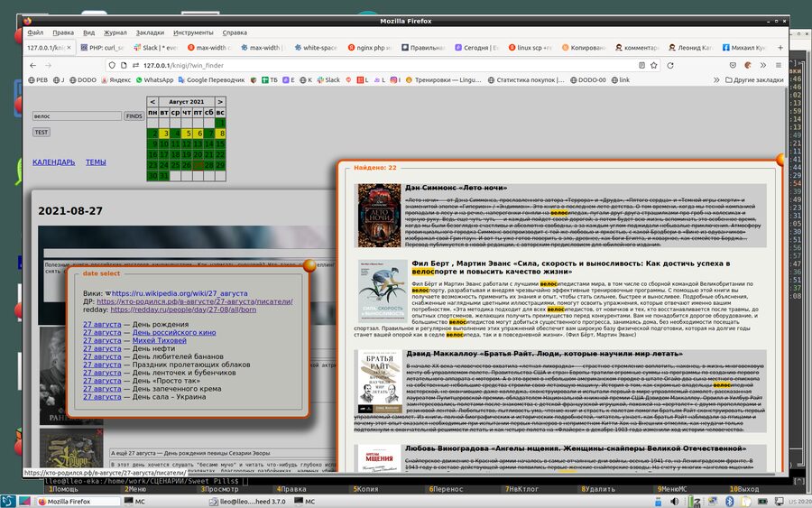Viewport: 812px width, 508px height.
Task: Open the КАЛЕНДАРЬ link
Action: (x=54, y=162)
